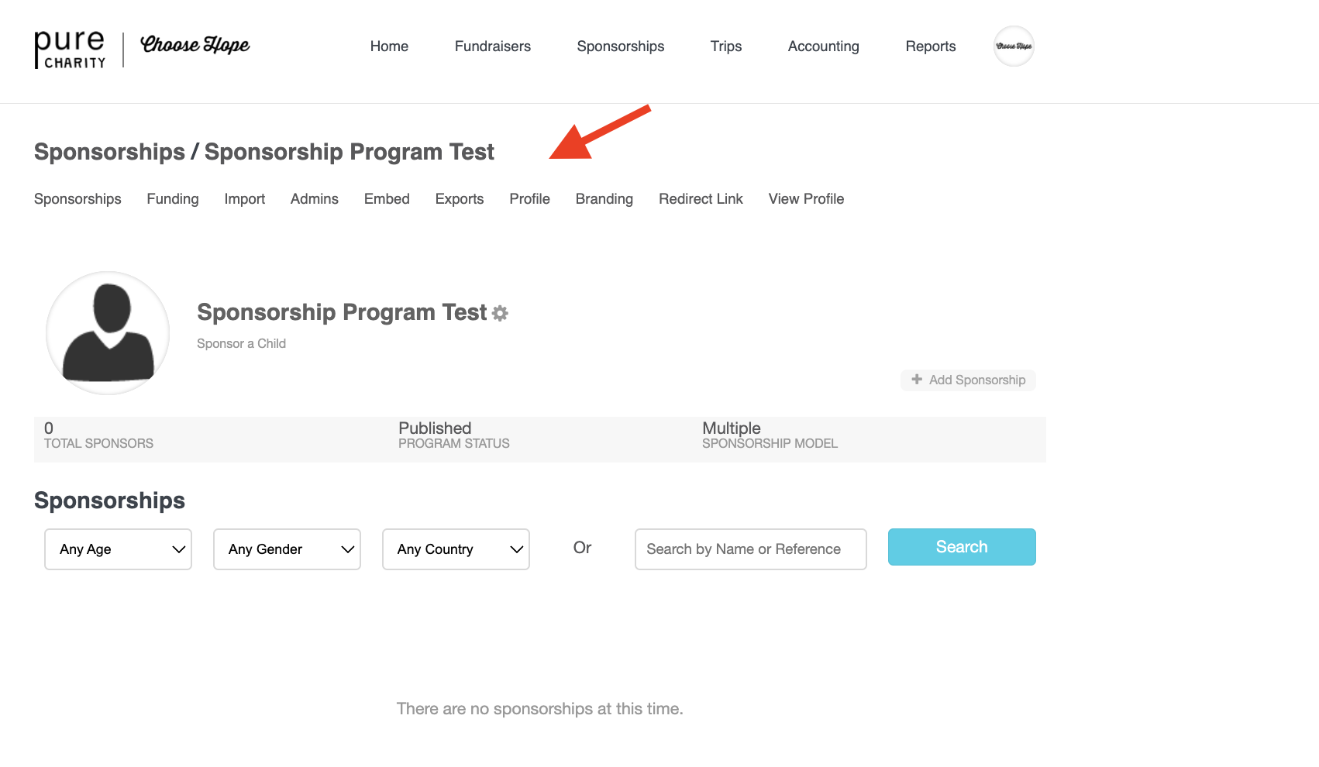This screenshot has width=1319, height=767.
Task: Expand the Any Age dropdown
Action: pos(118,549)
